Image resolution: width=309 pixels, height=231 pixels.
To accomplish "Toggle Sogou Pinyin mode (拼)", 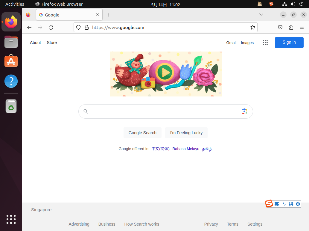I will (x=291, y=204).
